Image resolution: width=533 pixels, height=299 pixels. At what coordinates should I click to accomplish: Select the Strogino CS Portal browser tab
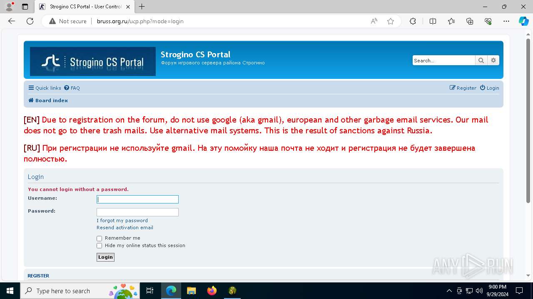coord(85,7)
